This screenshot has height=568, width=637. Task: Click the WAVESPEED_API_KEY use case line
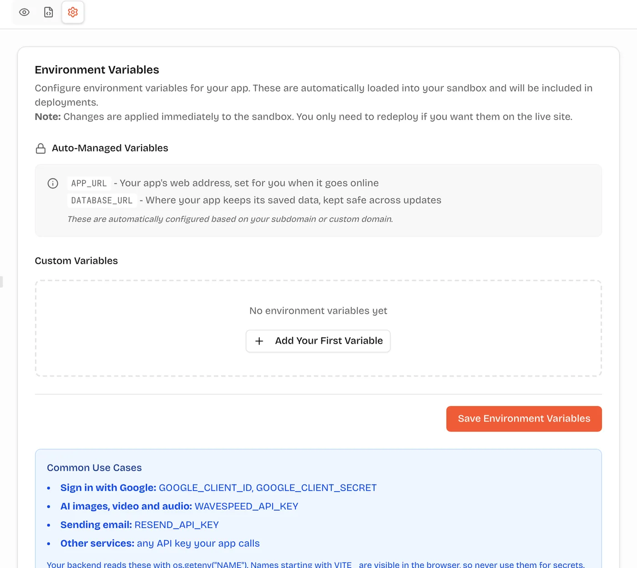(x=179, y=506)
